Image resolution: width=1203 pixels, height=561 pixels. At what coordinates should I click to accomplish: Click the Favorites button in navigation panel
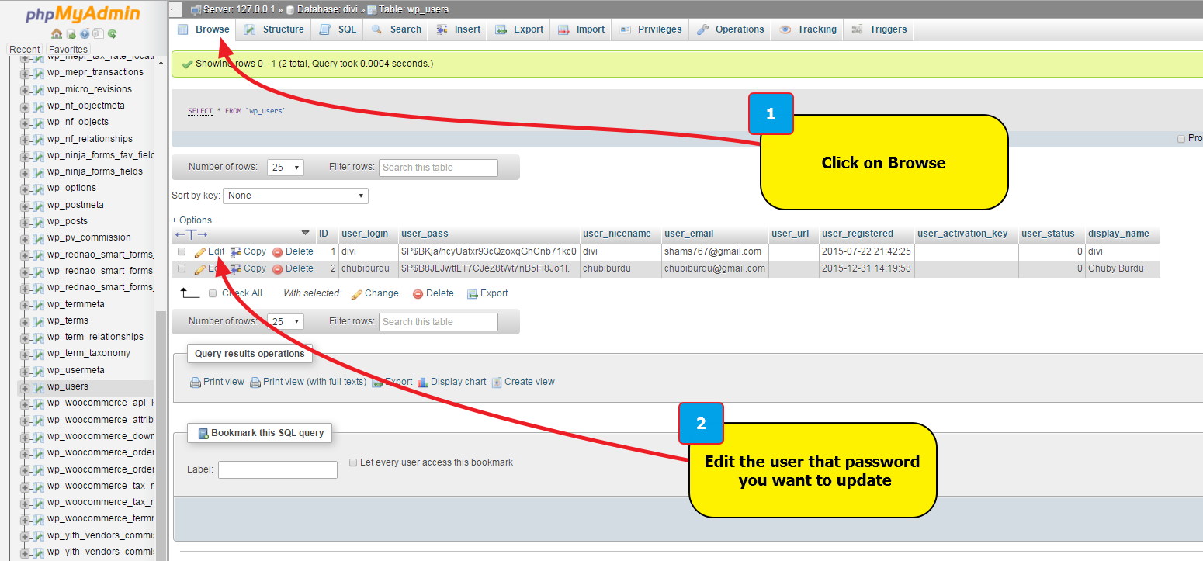(68, 49)
